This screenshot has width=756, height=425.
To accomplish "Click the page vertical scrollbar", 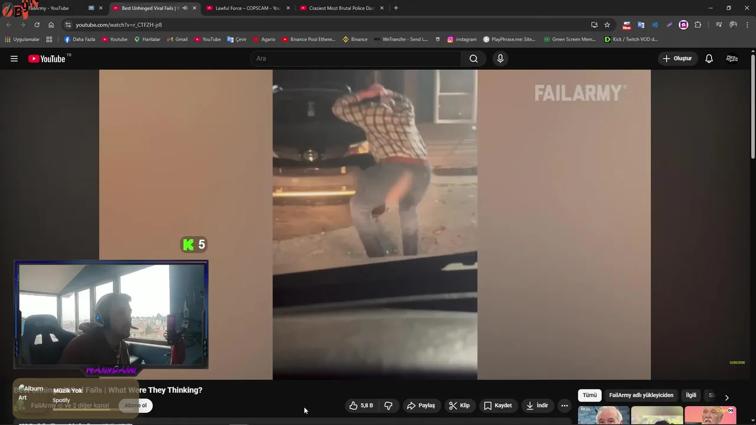I will coord(753,106).
